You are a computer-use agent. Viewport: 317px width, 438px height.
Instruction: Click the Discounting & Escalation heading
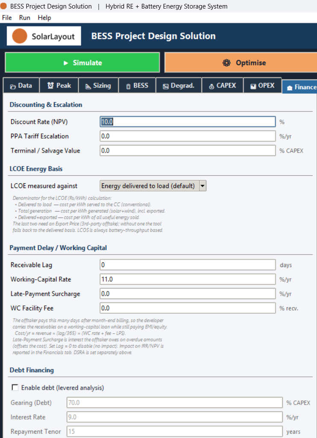click(46, 105)
